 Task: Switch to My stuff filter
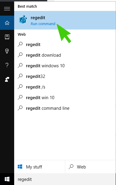[40, 167]
